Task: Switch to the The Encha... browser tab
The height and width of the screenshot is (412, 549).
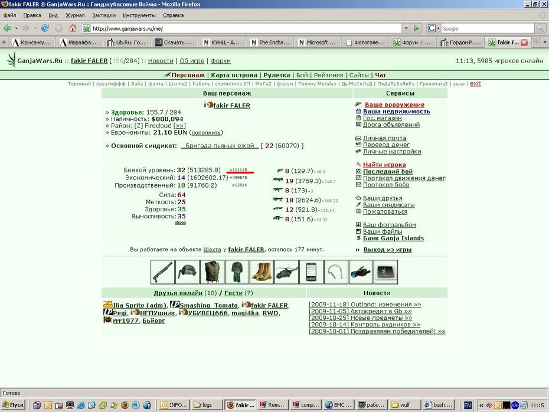Action: coord(270,42)
